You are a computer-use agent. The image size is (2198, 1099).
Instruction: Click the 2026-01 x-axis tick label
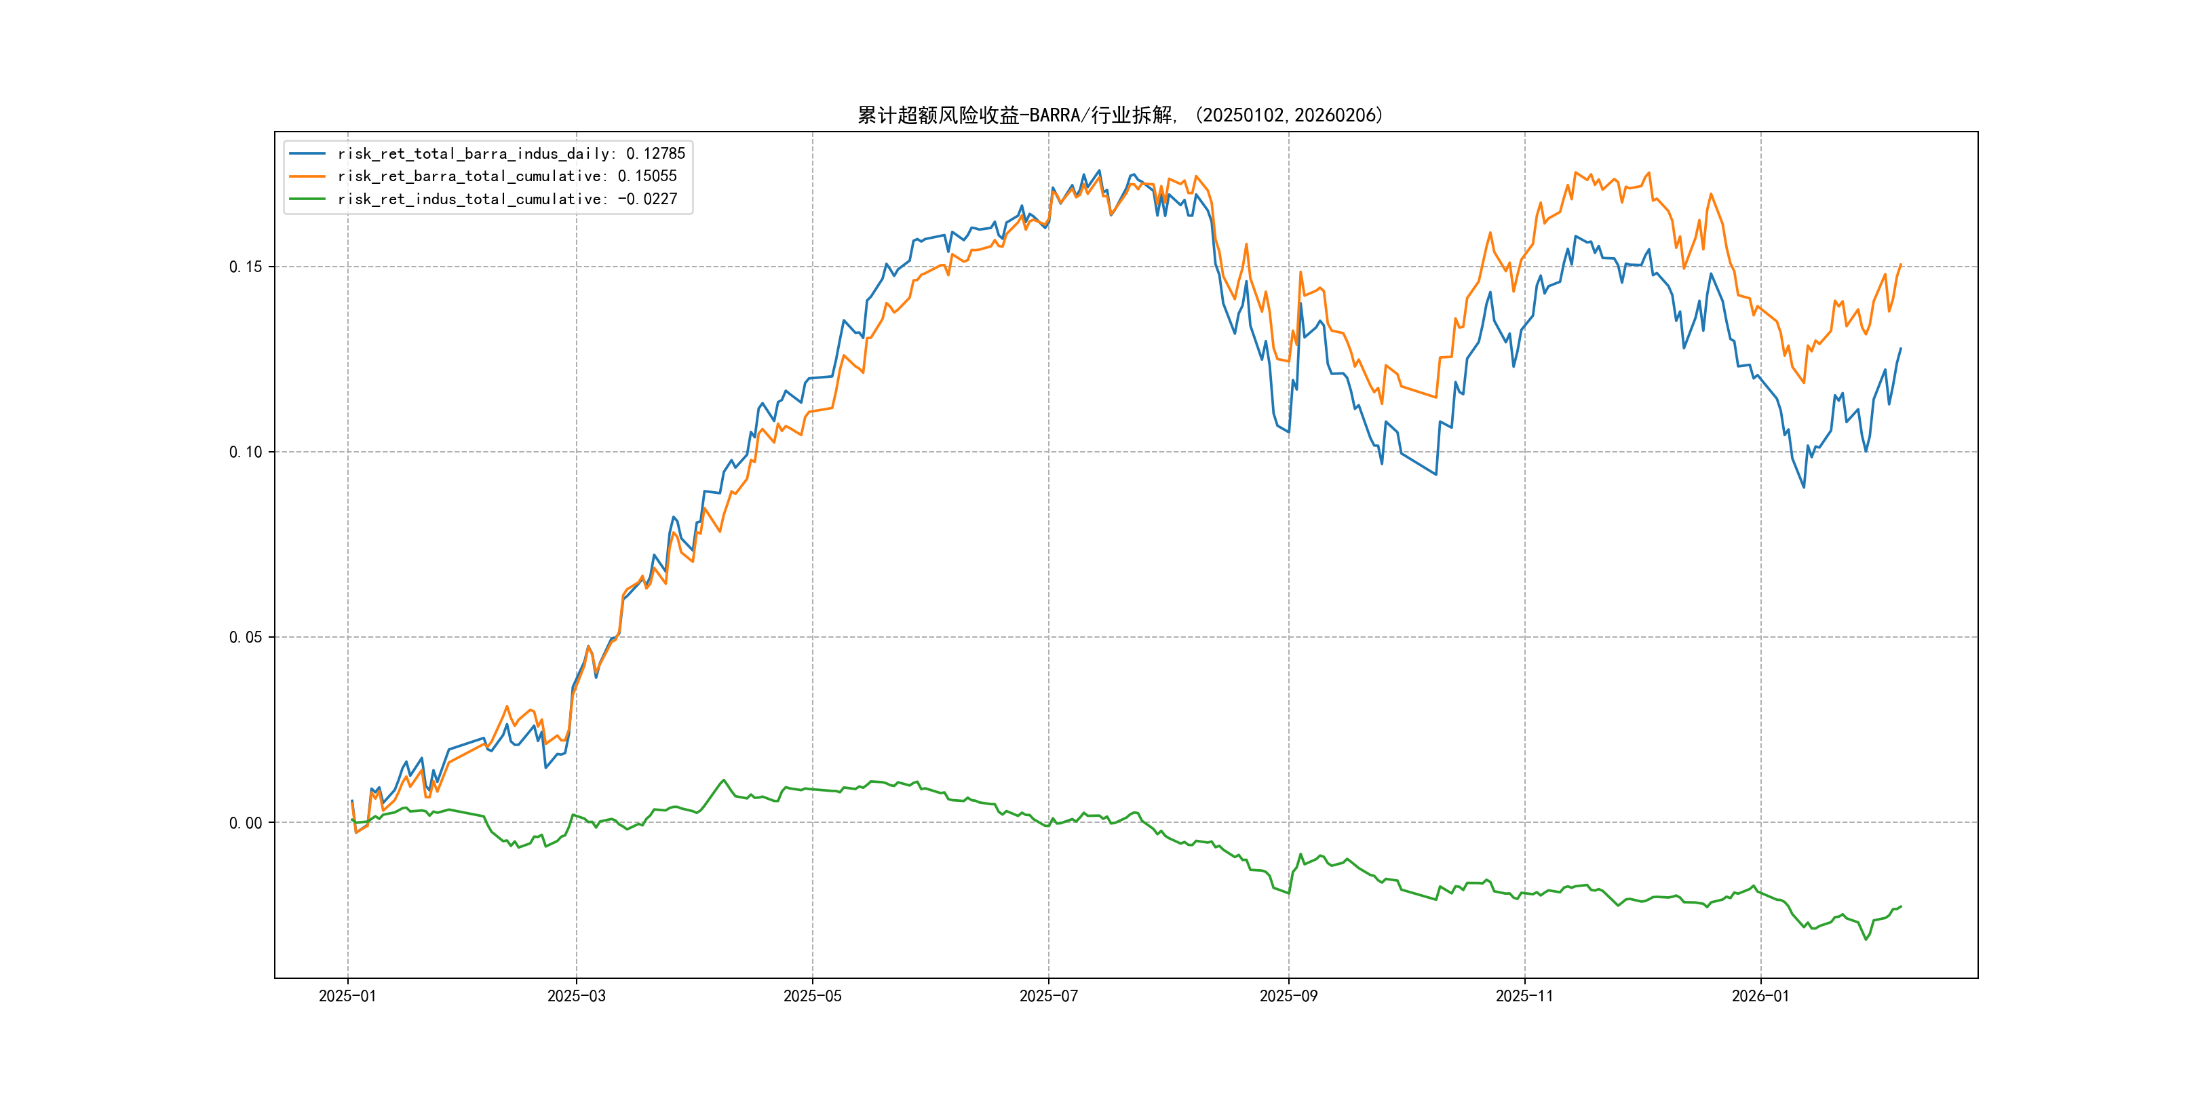click(1760, 997)
